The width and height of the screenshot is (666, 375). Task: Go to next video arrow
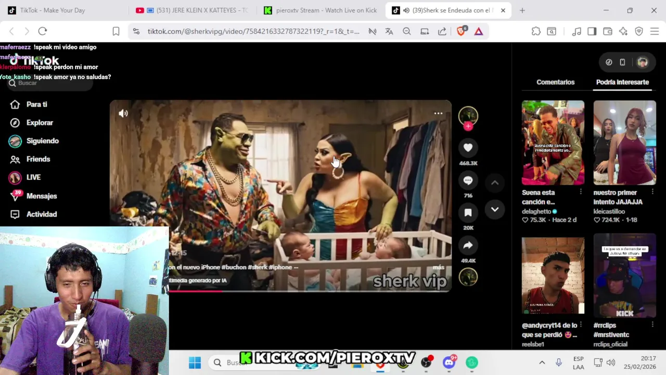495,209
